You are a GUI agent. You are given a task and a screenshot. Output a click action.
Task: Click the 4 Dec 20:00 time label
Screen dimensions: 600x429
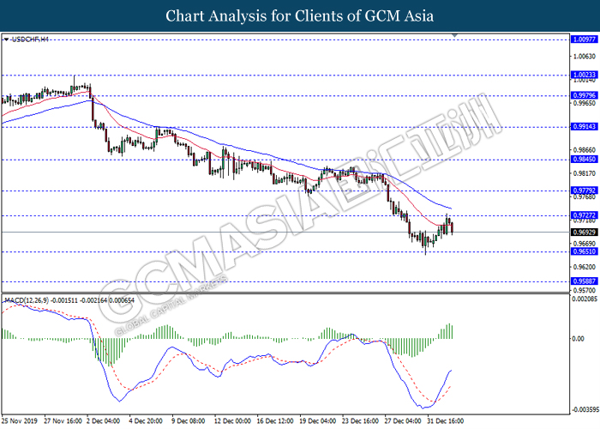(x=146, y=421)
